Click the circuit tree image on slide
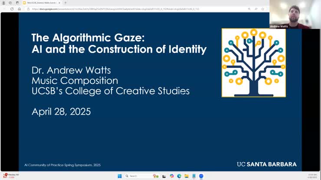The image size is (321, 180). coord(254,63)
